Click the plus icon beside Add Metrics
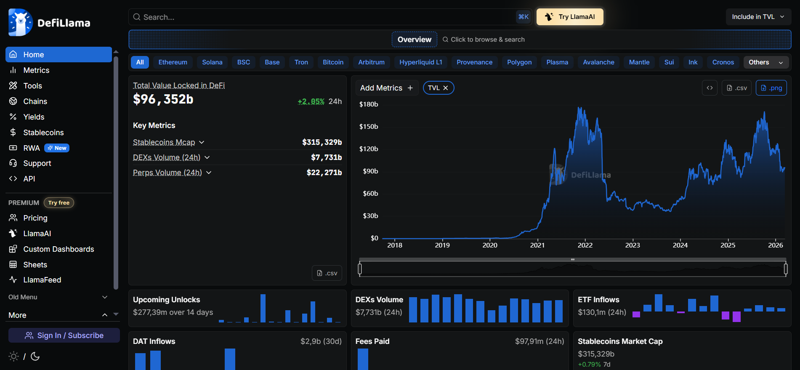The height and width of the screenshot is (370, 800). 410,88
